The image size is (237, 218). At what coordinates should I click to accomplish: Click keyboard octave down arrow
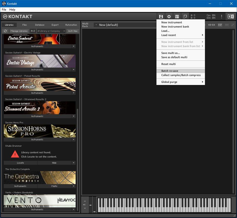[85, 208]
